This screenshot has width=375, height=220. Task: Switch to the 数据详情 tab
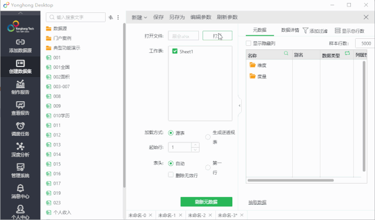tap(290, 30)
